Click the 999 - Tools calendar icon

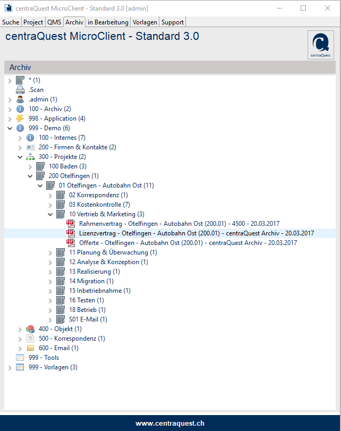pos(20,358)
